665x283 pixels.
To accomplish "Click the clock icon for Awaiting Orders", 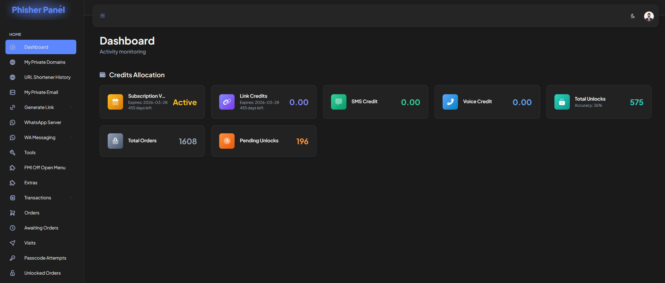I will [12, 228].
